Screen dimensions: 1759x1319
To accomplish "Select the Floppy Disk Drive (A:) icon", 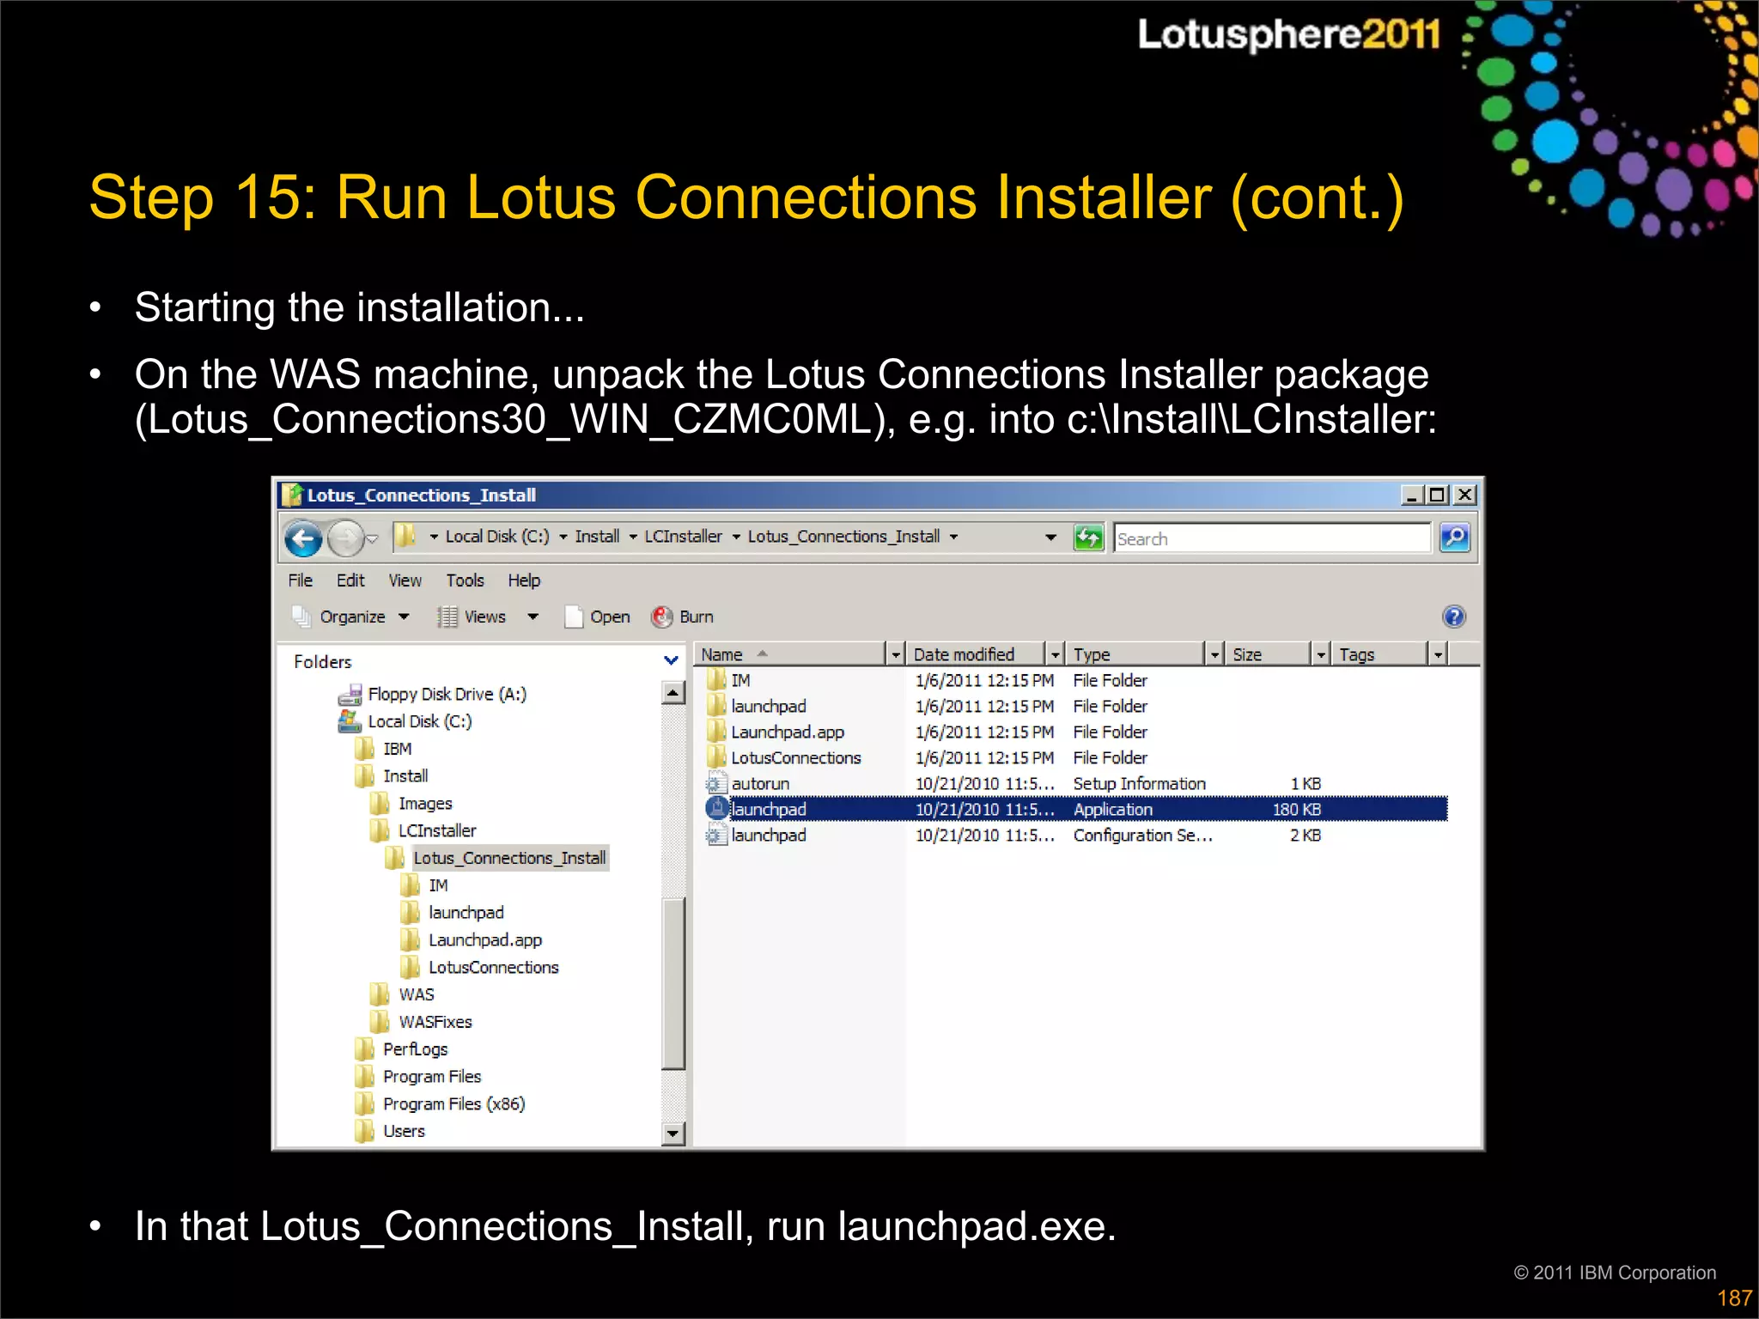I will coord(350,694).
